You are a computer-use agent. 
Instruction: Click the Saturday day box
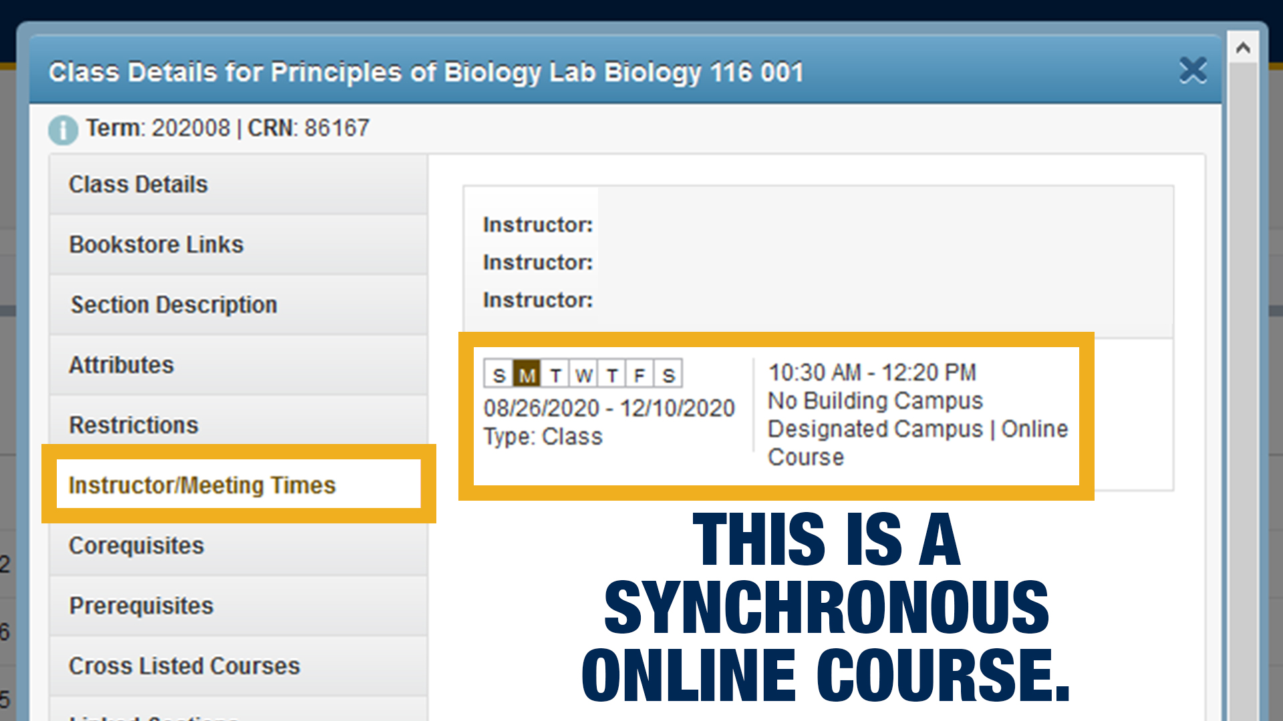click(668, 375)
